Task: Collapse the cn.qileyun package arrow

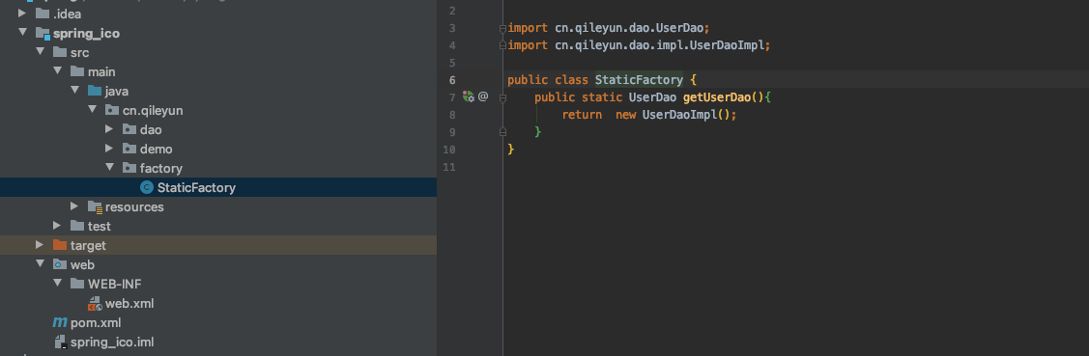Action: [92, 110]
